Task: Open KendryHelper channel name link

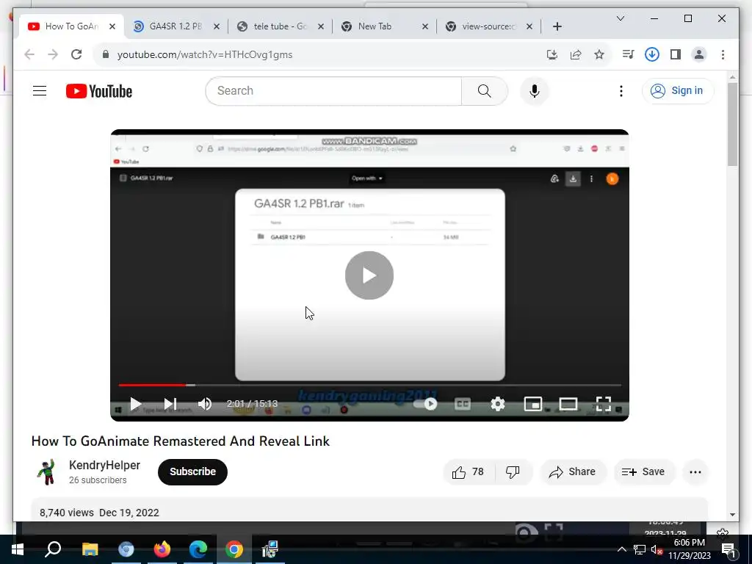Action: coord(104,465)
